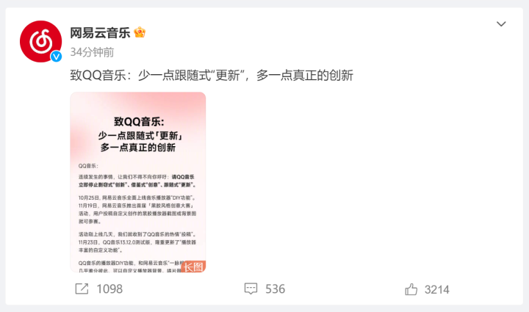
Task: Click the repost count 1098
Action: tap(109, 289)
